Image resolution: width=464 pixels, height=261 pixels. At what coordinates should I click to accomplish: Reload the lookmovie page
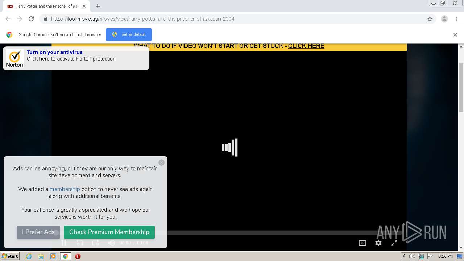click(31, 19)
